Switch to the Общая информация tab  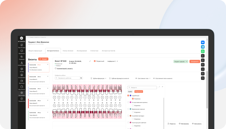click(35, 51)
